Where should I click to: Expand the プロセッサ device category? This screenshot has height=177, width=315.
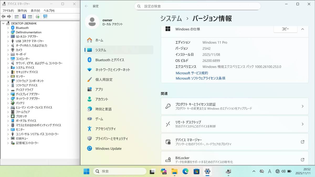pyautogui.click(x=8, y=116)
